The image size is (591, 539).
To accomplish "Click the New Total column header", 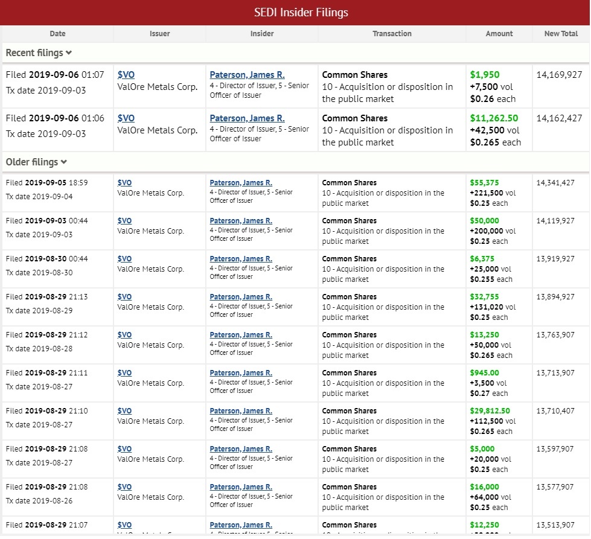I will [561, 34].
